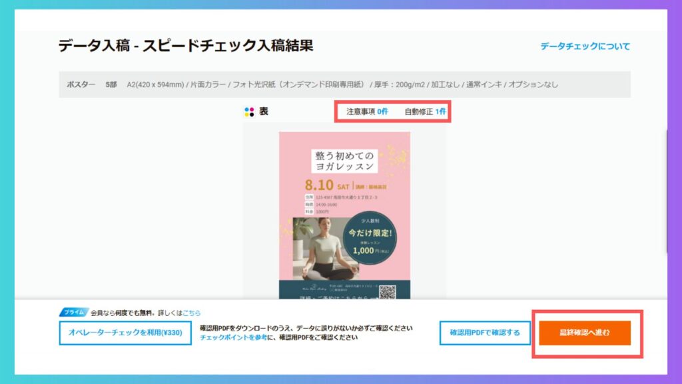Click the 確認用PDFで確認する button

click(x=485, y=333)
